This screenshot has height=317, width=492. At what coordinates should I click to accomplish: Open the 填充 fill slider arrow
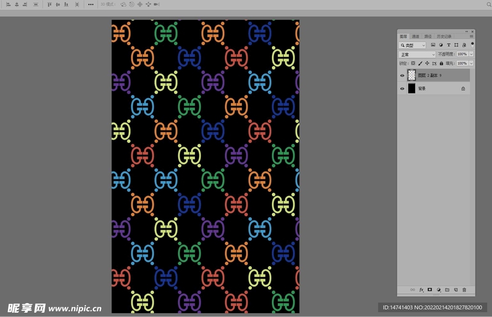[471, 63]
